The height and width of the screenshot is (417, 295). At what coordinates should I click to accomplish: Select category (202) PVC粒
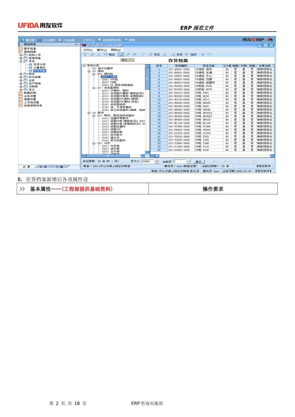coord(110,79)
